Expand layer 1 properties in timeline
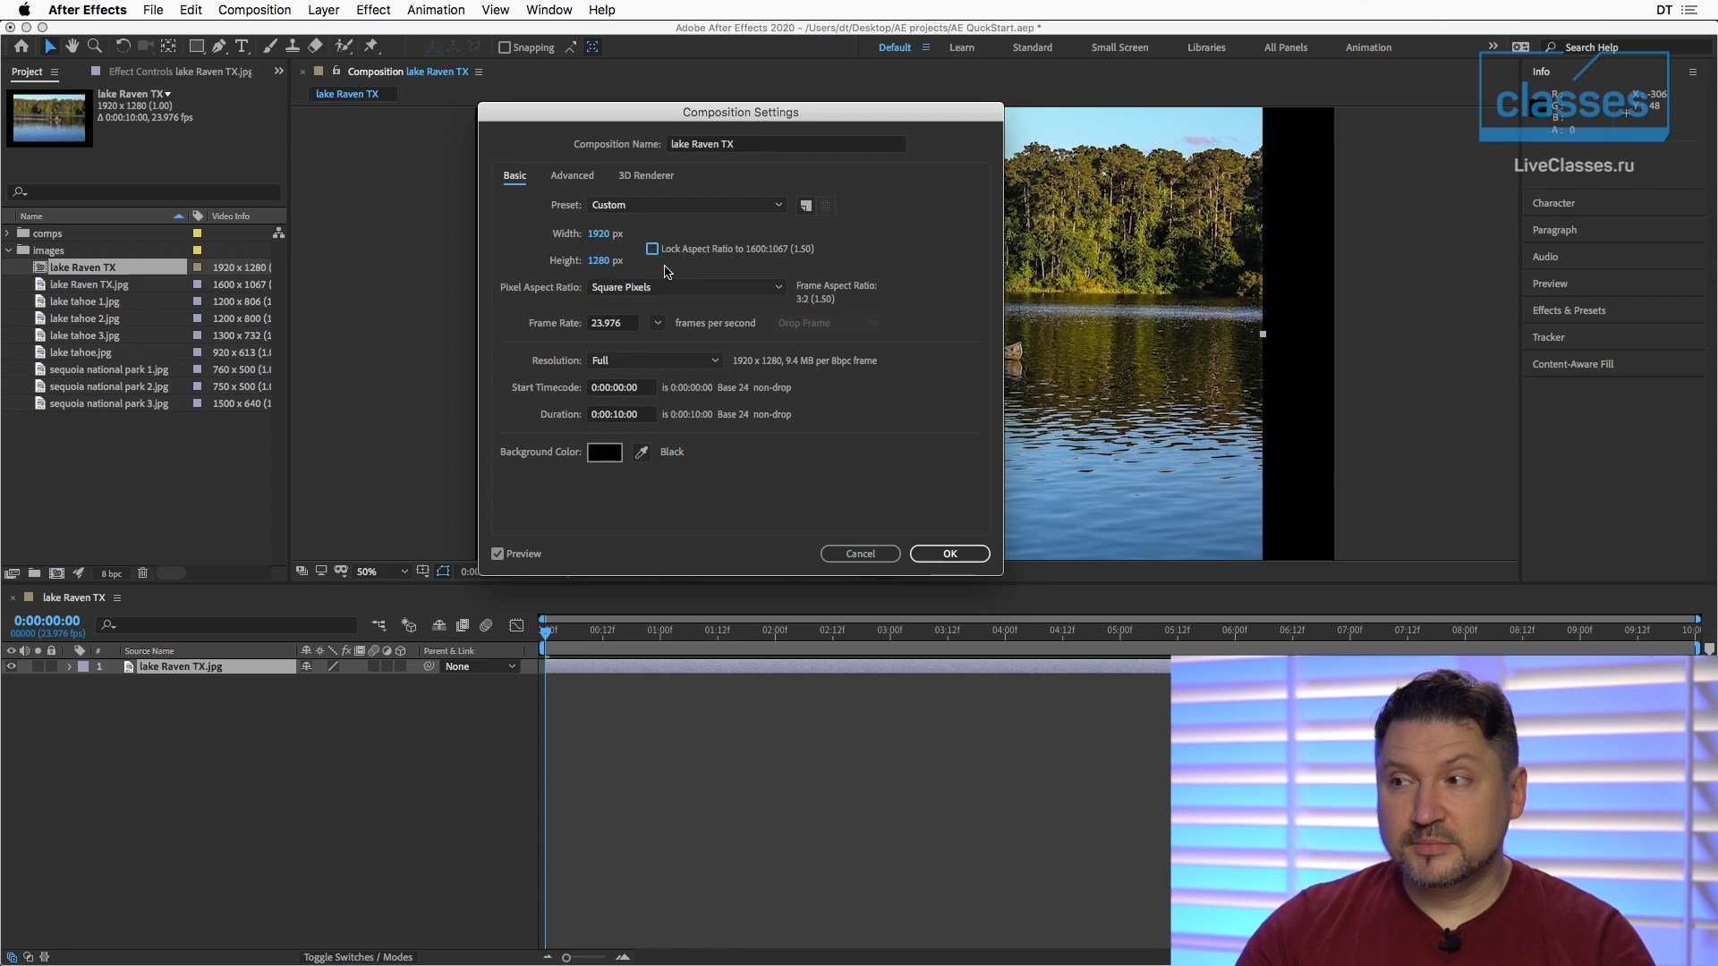 tap(69, 666)
